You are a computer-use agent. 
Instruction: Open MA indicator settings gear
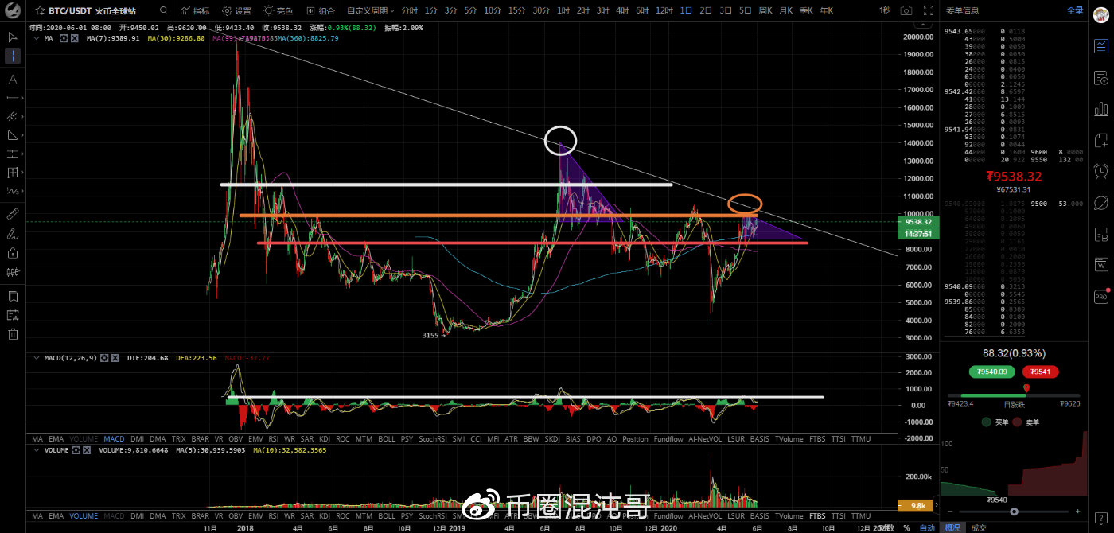point(64,38)
